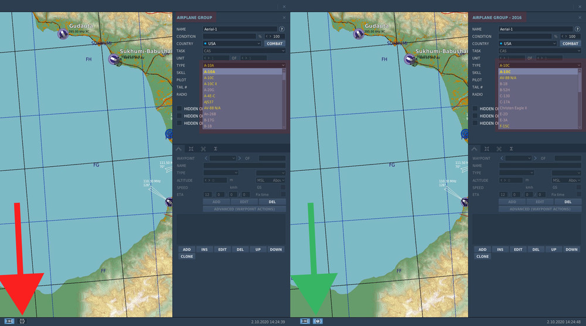Open the help icon beside the left Name field
Screen dimensions: 586x326
[x=282, y=29]
